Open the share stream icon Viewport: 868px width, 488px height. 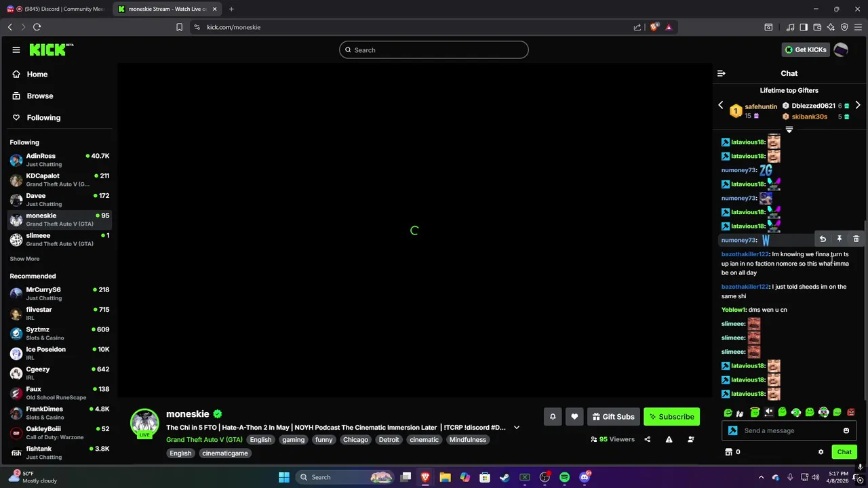(x=647, y=439)
